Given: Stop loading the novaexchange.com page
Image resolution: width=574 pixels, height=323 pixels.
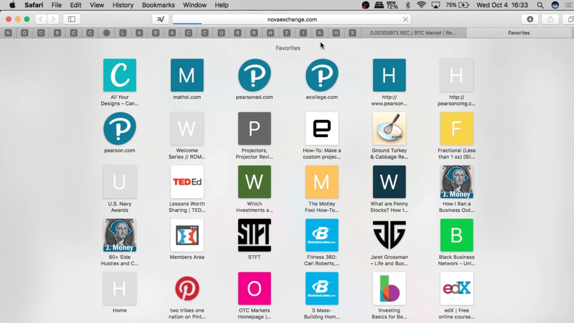Looking at the screenshot, I should [x=405, y=19].
